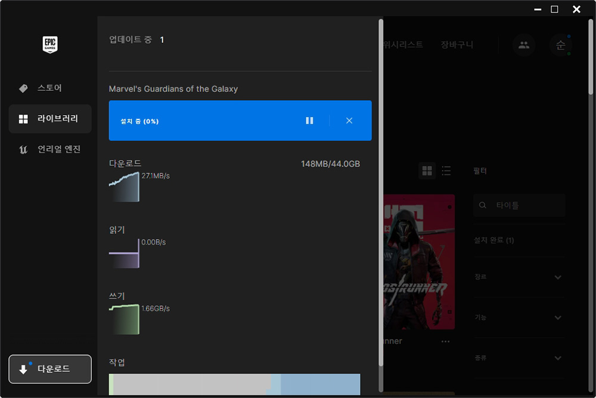Click the 1.66GB/s write speed value

tap(156, 308)
